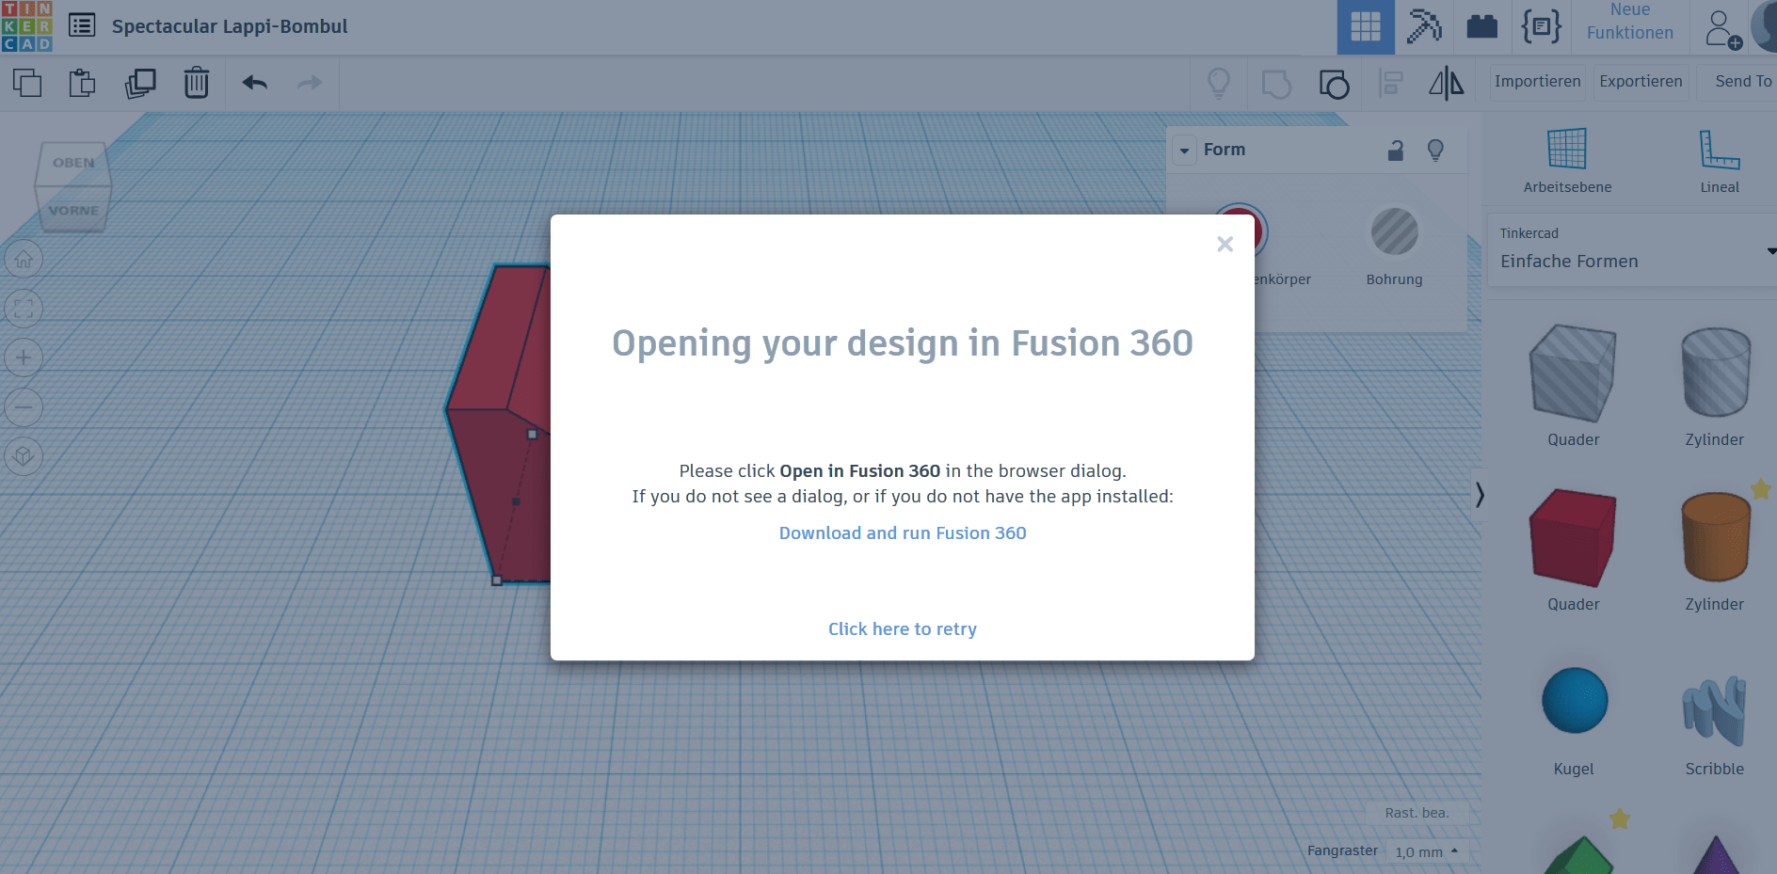Click the add collaborator person icon
The image size is (1777, 874).
[1722, 29]
